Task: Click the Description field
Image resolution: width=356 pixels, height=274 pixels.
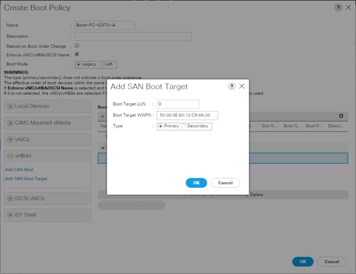Action: pos(133,36)
